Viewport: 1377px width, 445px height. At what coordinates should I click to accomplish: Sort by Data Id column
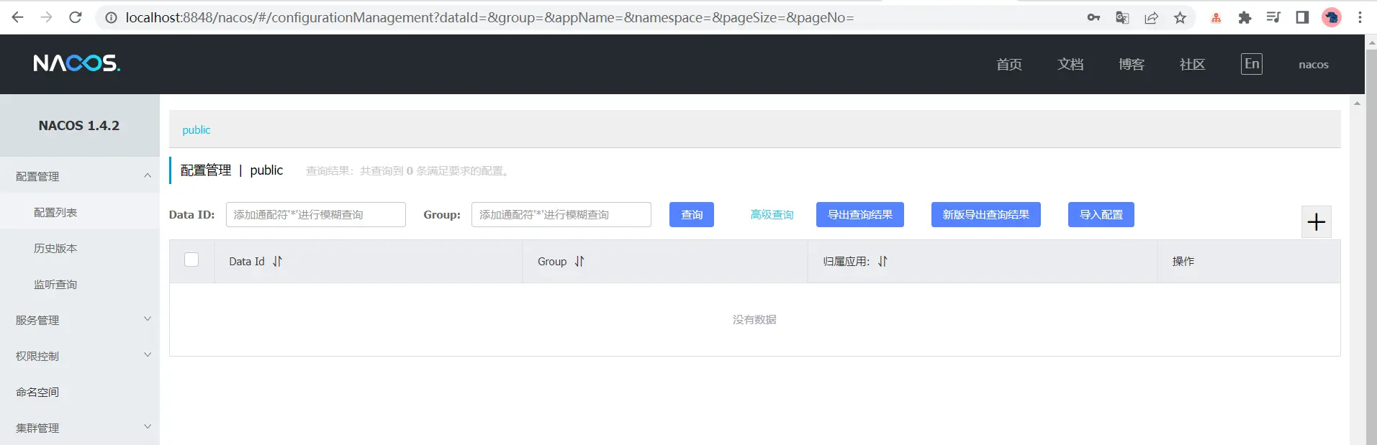[277, 262]
